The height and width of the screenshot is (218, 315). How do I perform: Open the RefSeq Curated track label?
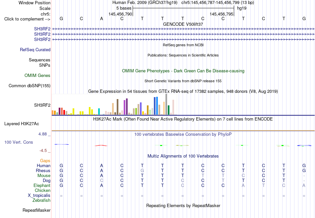[35, 50]
